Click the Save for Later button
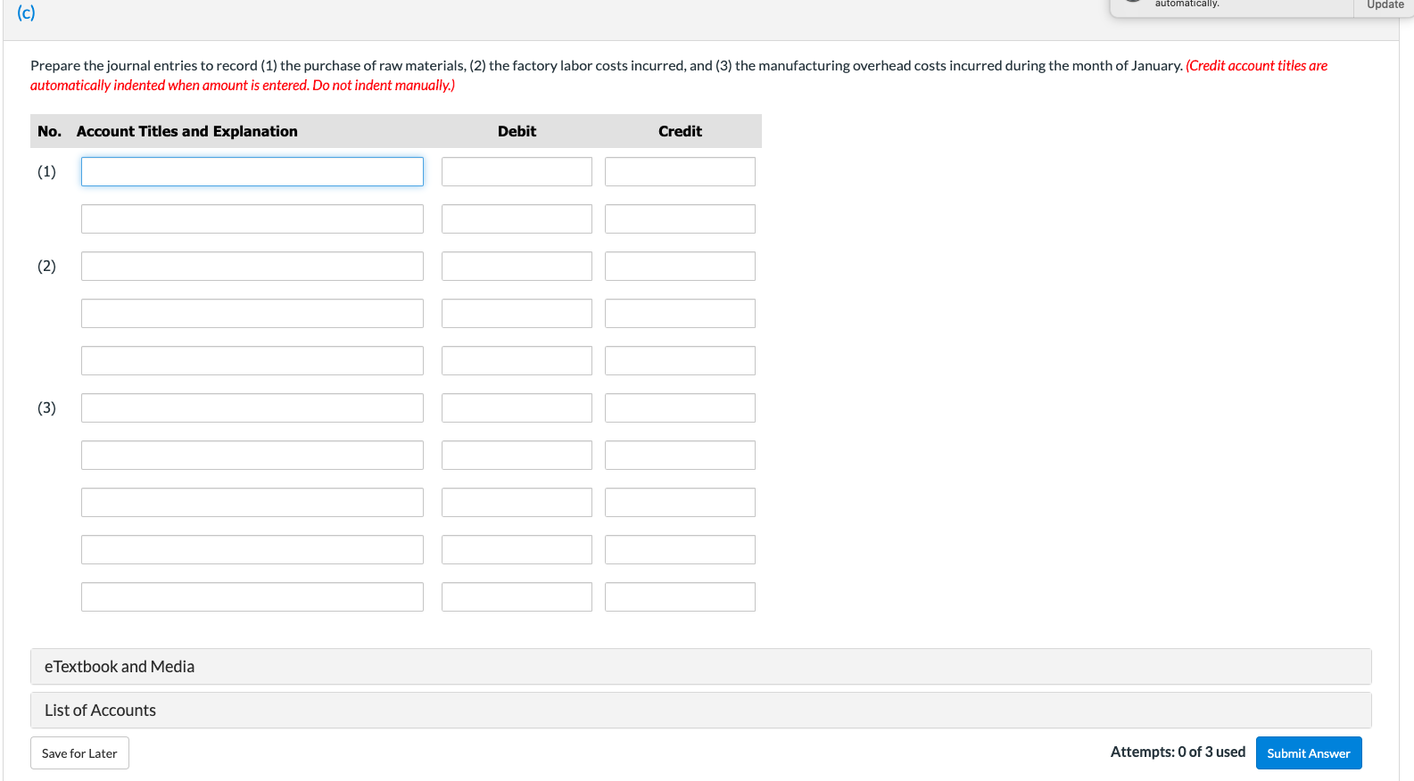This screenshot has width=1414, height=781. click(79, 753)
